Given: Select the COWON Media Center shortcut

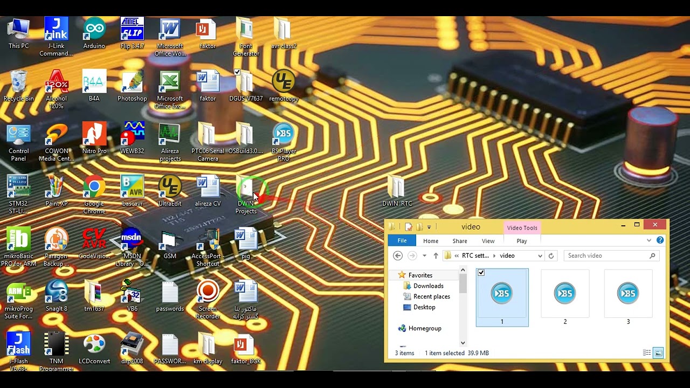Looking at the screenshot, I should pyautogui.click(x=56, y=142).
